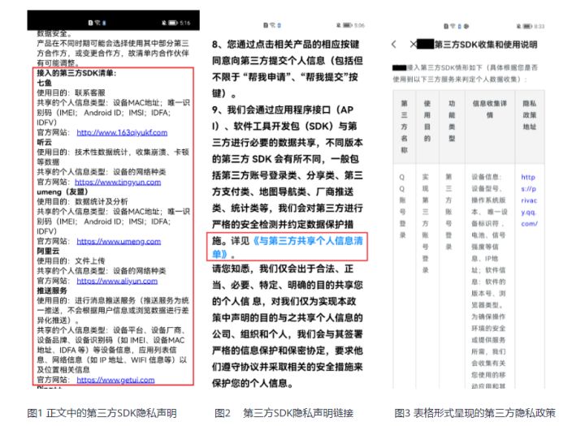Select the 阿里云 SDK heading

click(48, 251)
